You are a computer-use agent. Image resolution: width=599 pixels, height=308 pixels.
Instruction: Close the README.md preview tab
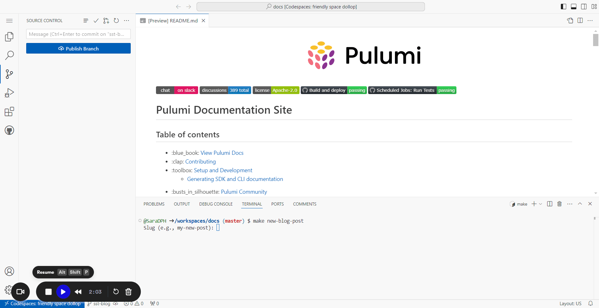pos(203,21)
